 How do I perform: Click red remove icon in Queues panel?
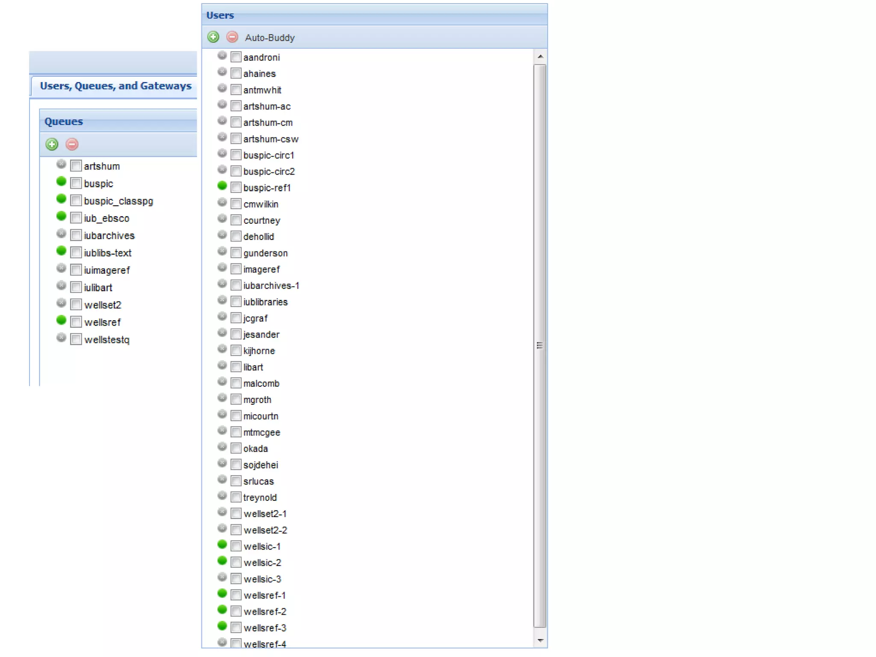click(72, 144)
